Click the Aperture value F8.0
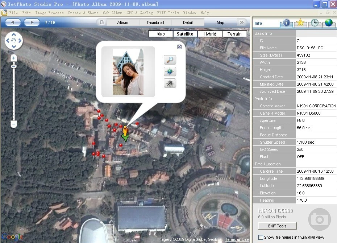The image size is (337, 243). (x=301, y=120)
